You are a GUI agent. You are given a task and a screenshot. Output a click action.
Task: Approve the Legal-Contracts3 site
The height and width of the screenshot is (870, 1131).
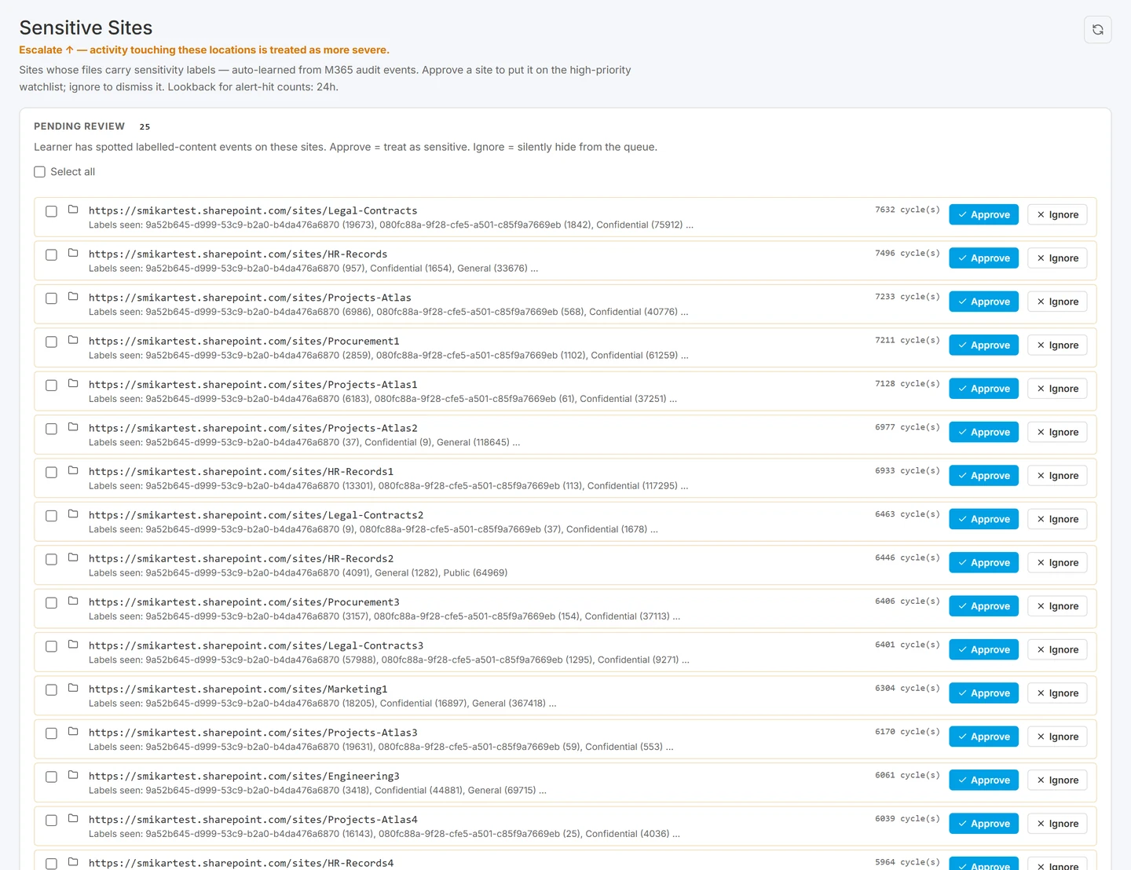[983, 649]
